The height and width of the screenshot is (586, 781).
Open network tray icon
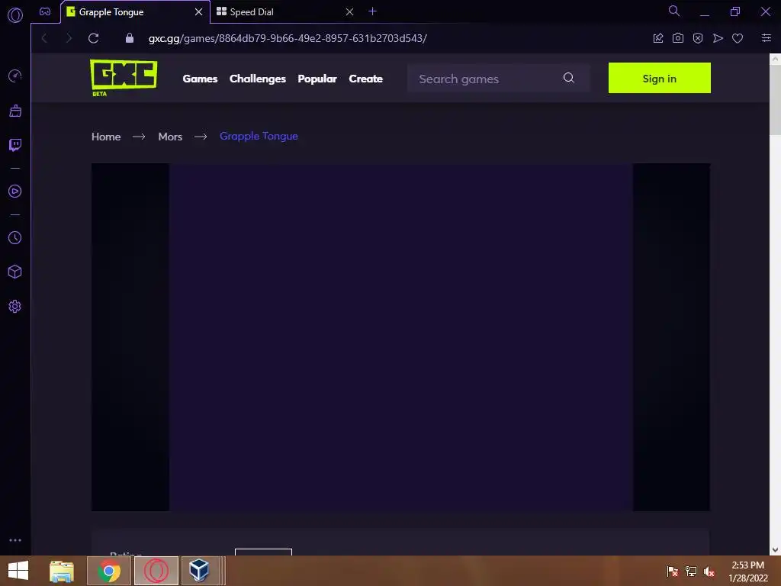(x=691, y=571)
